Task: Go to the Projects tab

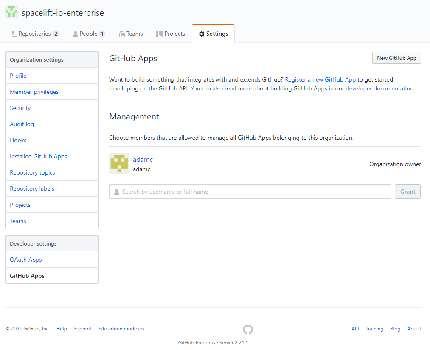Action: (171, 34)
